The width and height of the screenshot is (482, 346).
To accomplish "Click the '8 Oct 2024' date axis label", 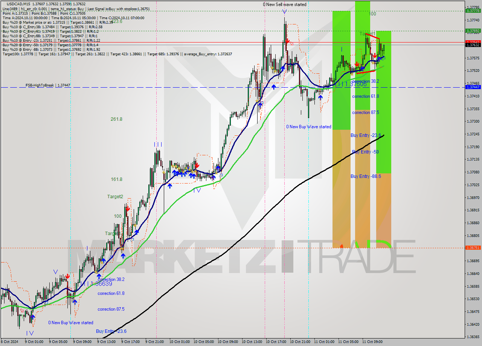I will [x=10, y=342].
